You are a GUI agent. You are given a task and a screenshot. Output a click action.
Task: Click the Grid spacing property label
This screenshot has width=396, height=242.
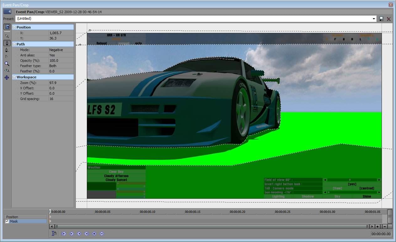(30, 99)
